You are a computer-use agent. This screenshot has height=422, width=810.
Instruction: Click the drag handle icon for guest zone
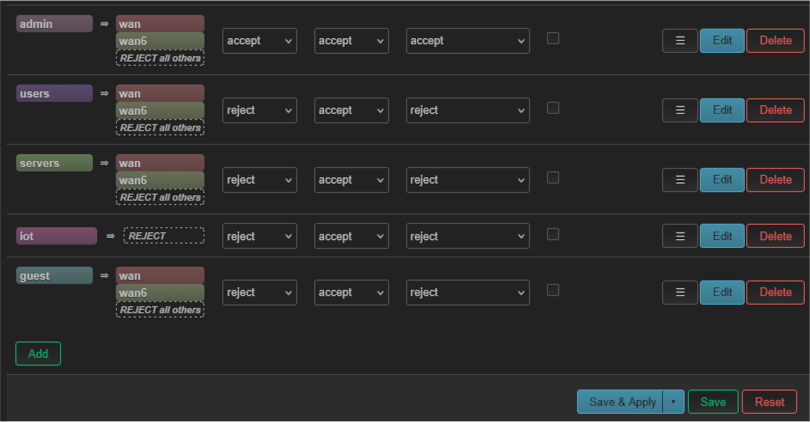[679, 293]
